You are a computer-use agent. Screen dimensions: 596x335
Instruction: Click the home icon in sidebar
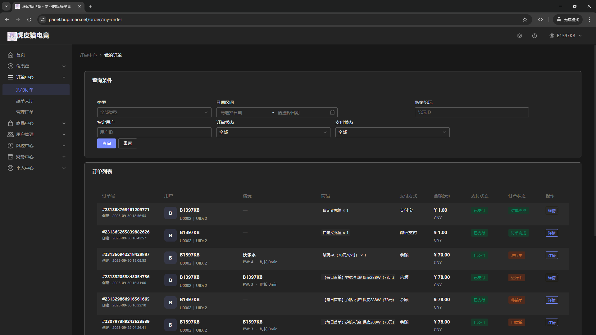(x=11, y=55)
